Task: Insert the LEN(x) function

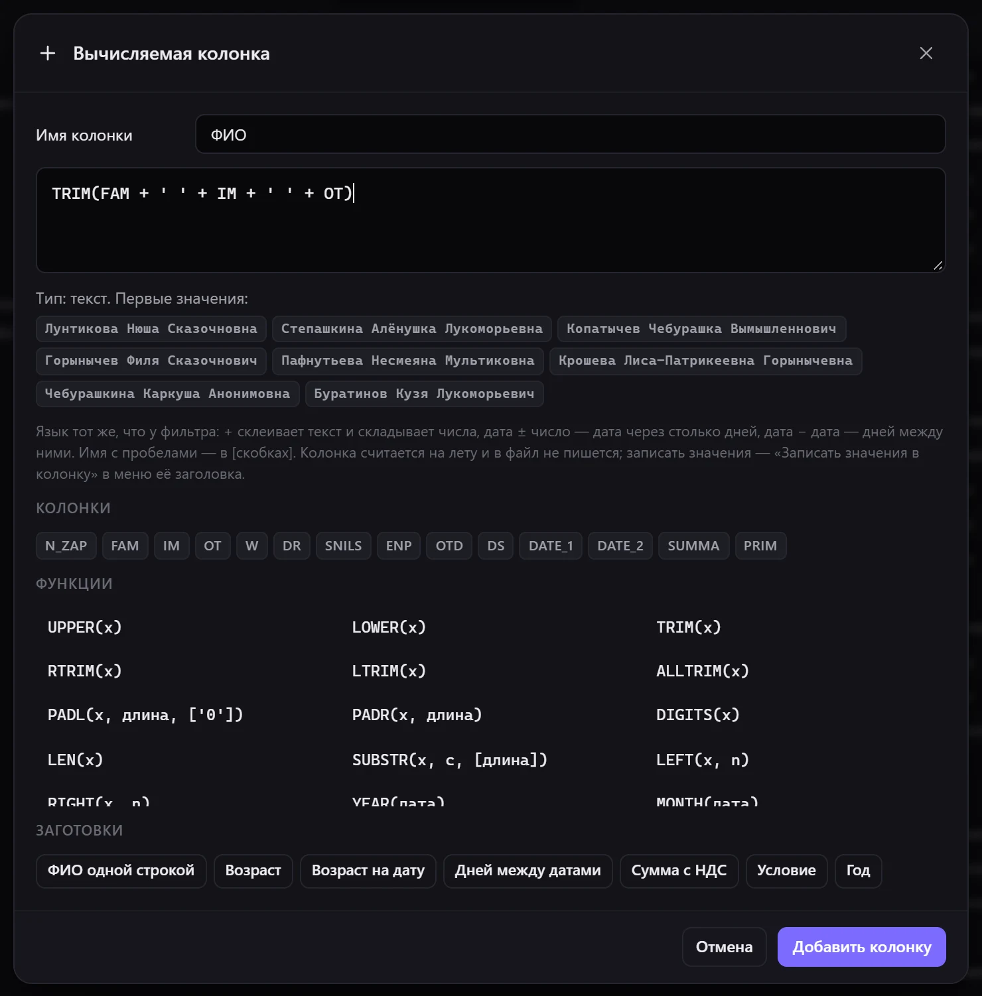Action: (76, 760)
